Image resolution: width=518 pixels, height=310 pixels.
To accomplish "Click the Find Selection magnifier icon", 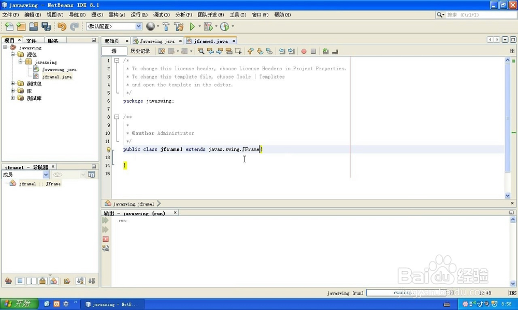I will tap(201, 51).
